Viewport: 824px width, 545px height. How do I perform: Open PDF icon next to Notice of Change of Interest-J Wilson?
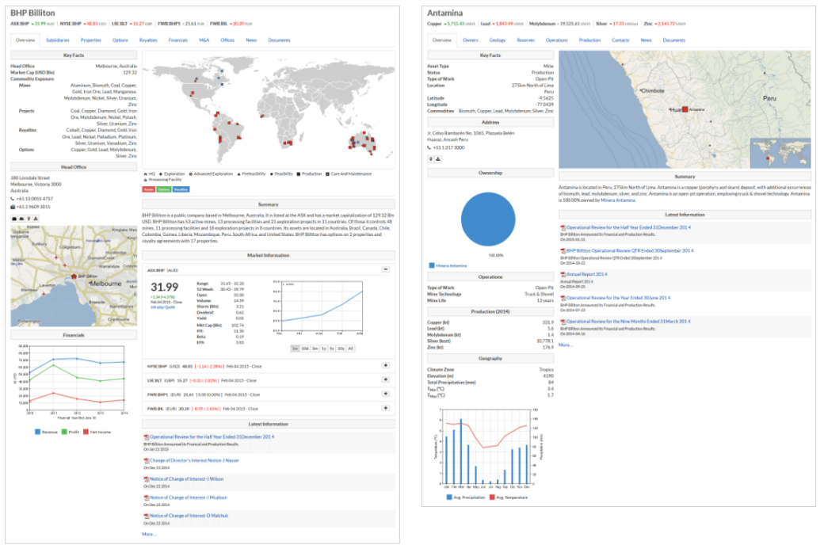(x=147, y=478)
